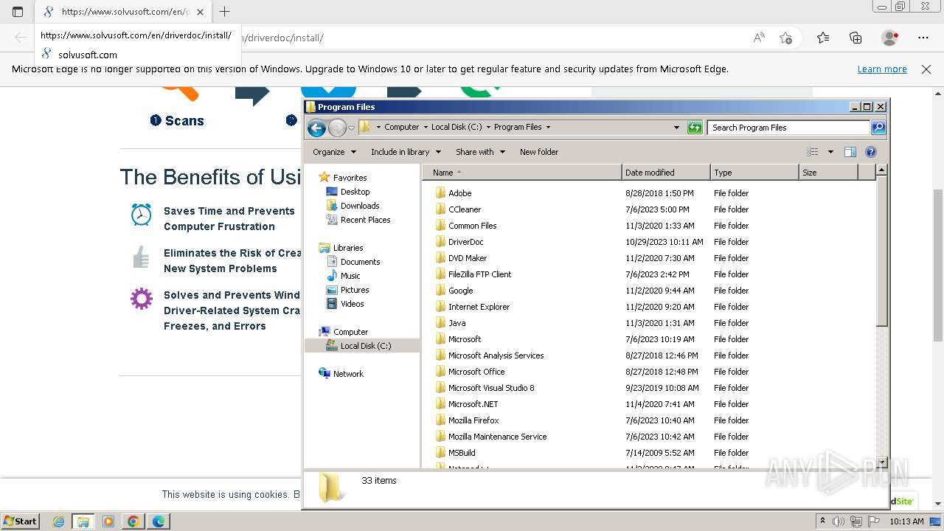Open the Organize menu
Image resolution: width=944 pixels, height=531 pixels.
tap(334, 152)
